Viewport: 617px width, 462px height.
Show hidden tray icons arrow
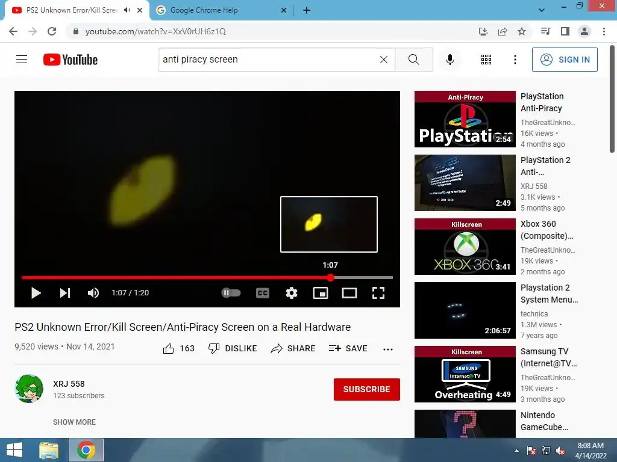516,451
